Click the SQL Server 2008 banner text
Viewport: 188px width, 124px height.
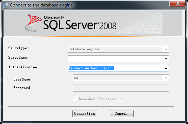tap(80, 25)
